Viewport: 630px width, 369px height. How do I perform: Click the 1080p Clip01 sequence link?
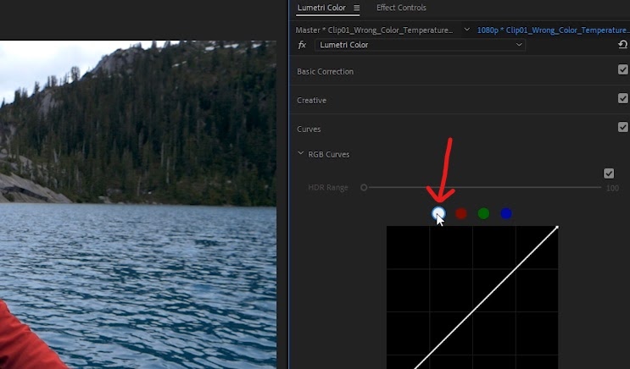pyautogui.click(x=553, y=30)
